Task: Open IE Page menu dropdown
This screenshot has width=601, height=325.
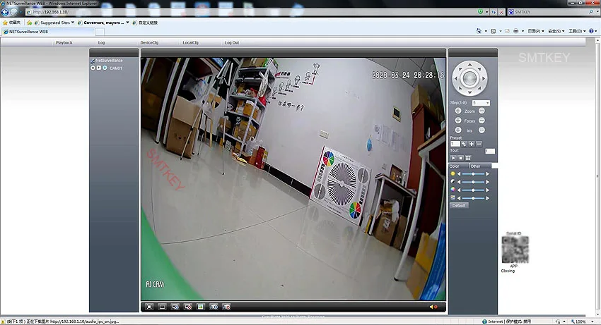Action: click(x=536, y=31)
